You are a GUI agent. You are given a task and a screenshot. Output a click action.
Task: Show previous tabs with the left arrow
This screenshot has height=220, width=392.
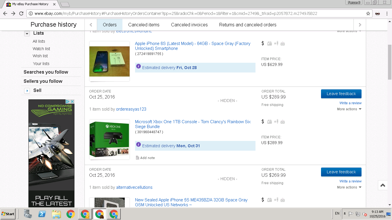(91, 25)
